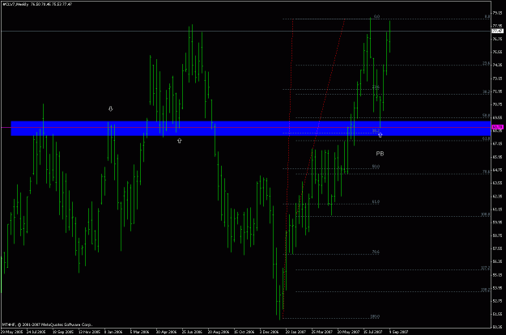Click the 55.15 price axis label
The width and height of the screenshot is (506, 335).
point(497,274)
